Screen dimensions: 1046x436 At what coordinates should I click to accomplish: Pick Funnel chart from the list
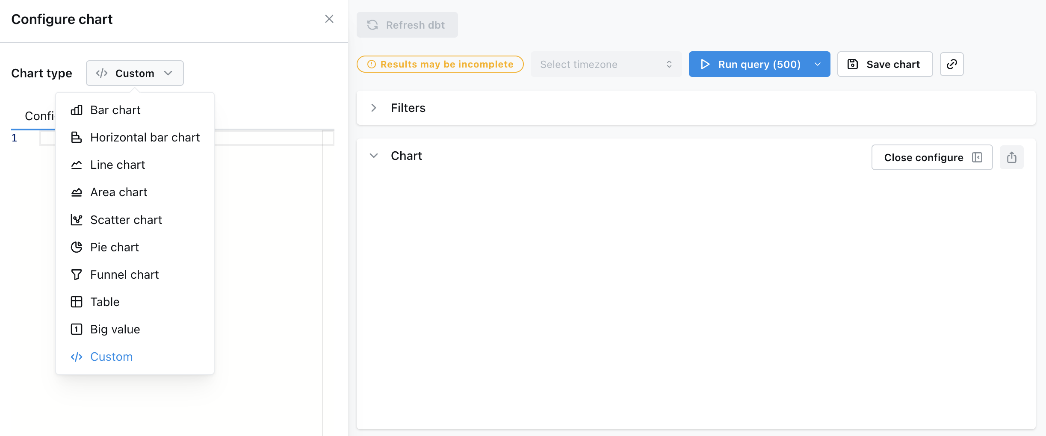135,274
